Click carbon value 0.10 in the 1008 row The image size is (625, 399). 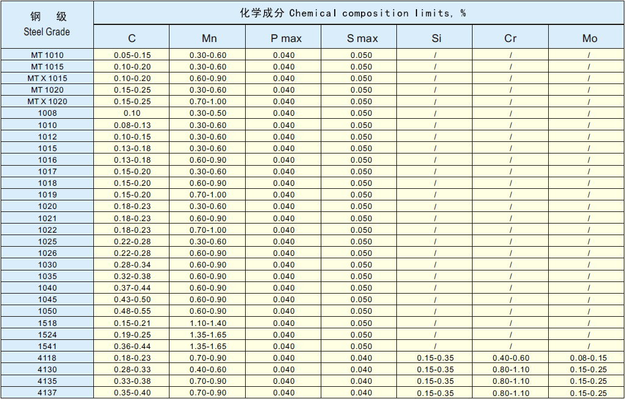[x=132, y=113]
